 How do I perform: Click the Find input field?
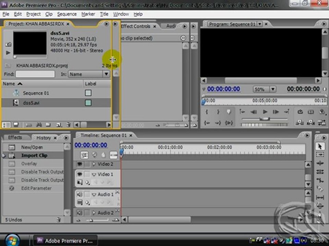coord(35,74)
